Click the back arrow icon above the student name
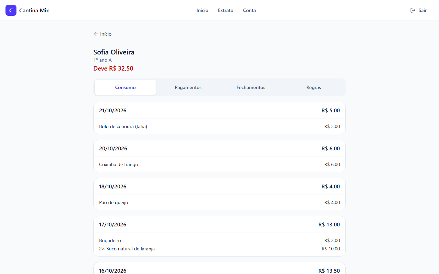 tap(96, 34)
